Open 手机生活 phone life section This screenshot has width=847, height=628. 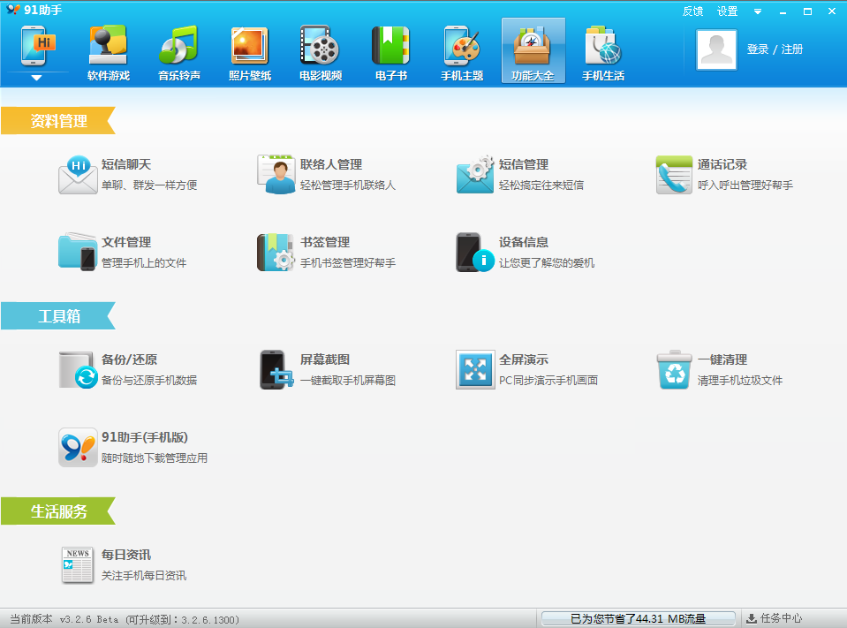[x=603, y=53]
